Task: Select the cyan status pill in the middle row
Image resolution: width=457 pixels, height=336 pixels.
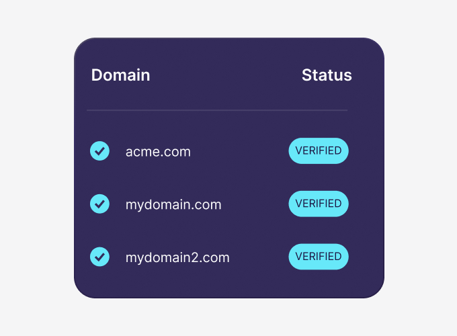Action: point(319,204)
